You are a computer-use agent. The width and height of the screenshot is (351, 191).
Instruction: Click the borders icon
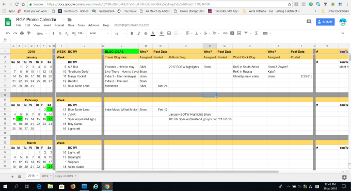pos(169,34)
